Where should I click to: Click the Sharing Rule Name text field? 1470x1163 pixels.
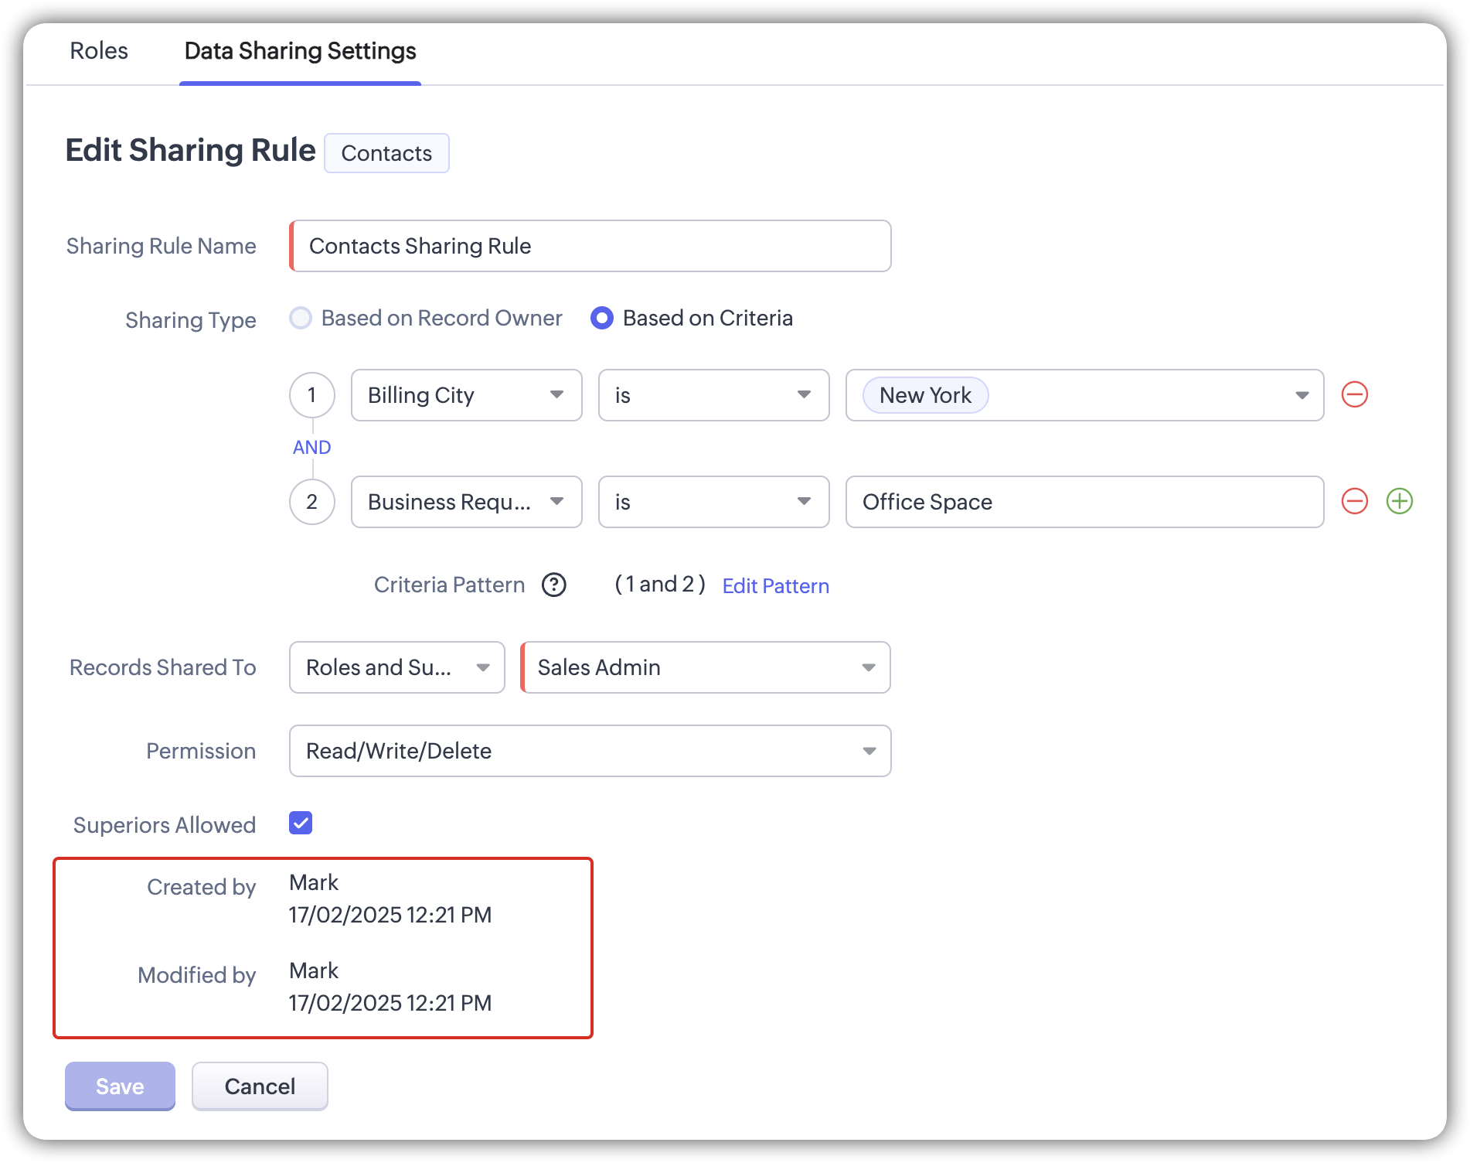point(591,246)
